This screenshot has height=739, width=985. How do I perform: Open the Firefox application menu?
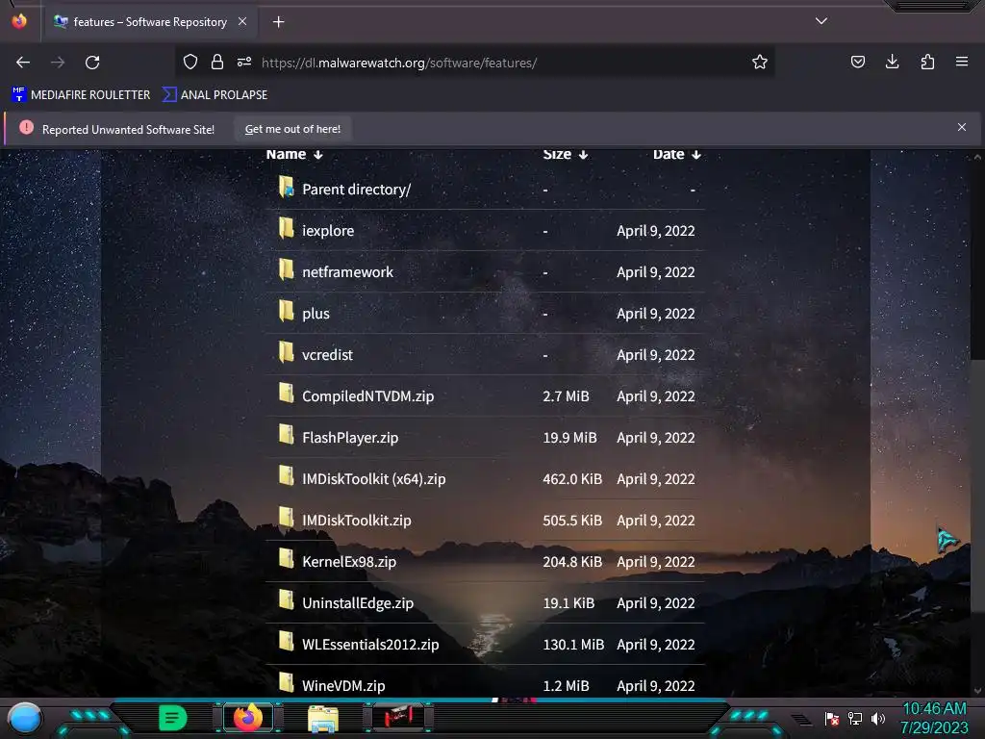pos(962,62)
